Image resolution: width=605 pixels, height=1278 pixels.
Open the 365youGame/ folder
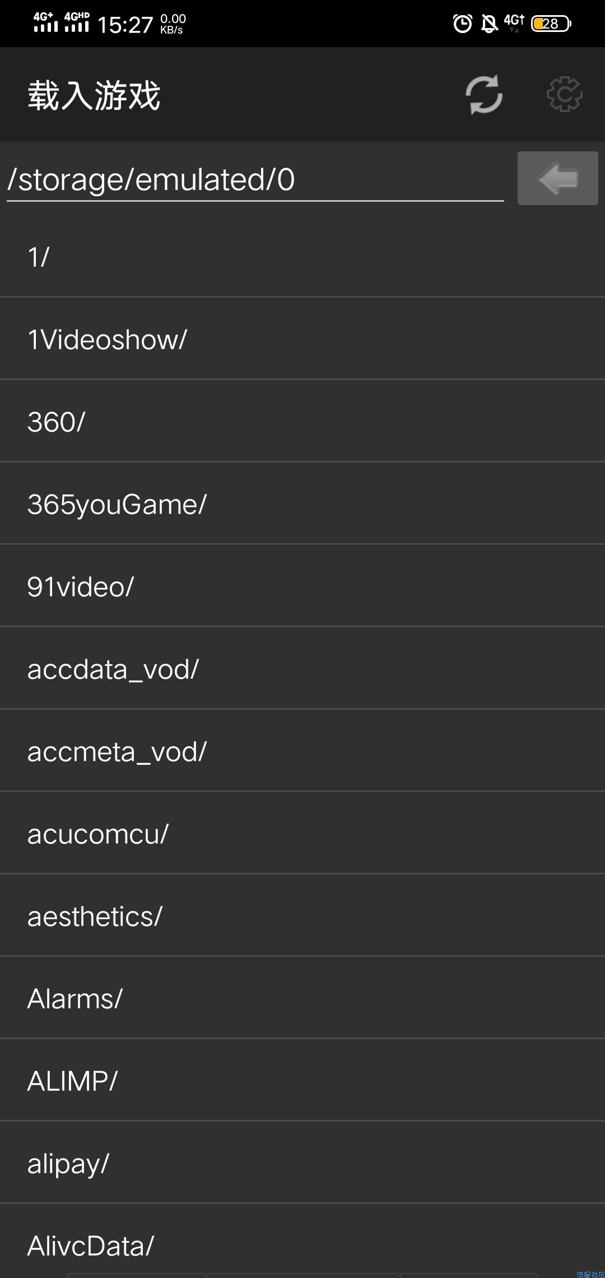pos(302,504)
